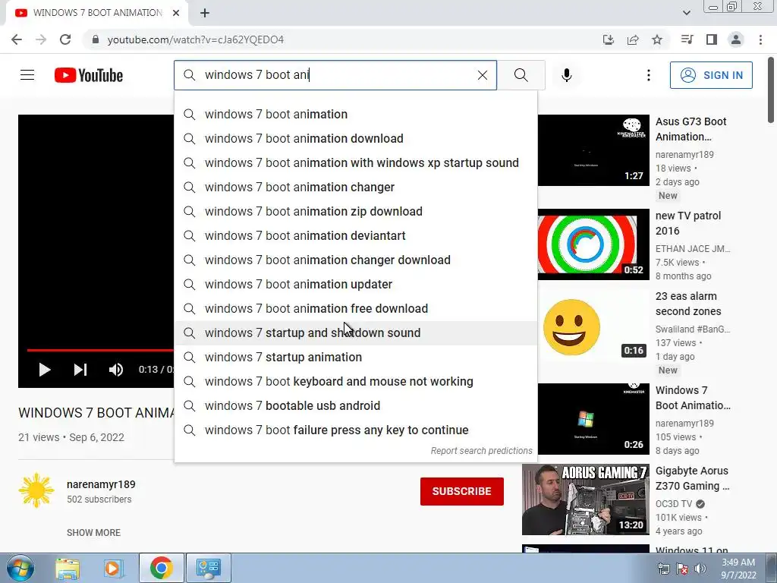Image resolution: width=777 pixels, height=583 pixels.
Task: Open media controls icon in Chrome
Action: tap(687, 39)
